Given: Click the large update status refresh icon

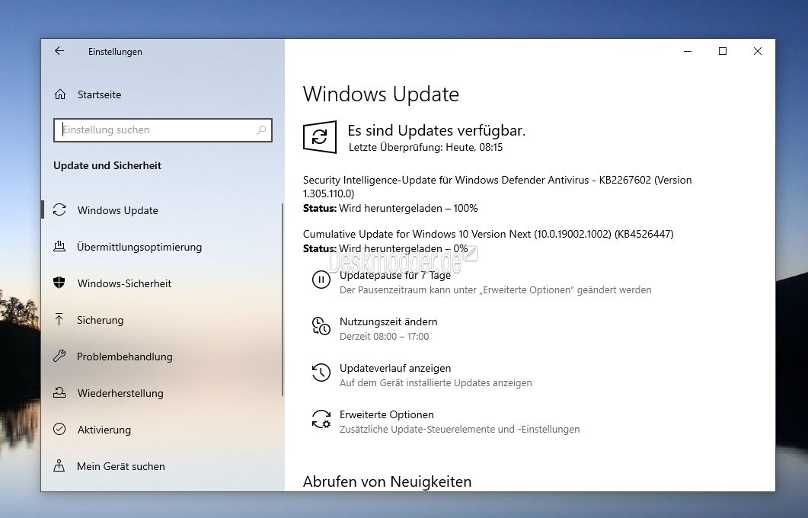Looking at the screenshot, I should 320,137.
